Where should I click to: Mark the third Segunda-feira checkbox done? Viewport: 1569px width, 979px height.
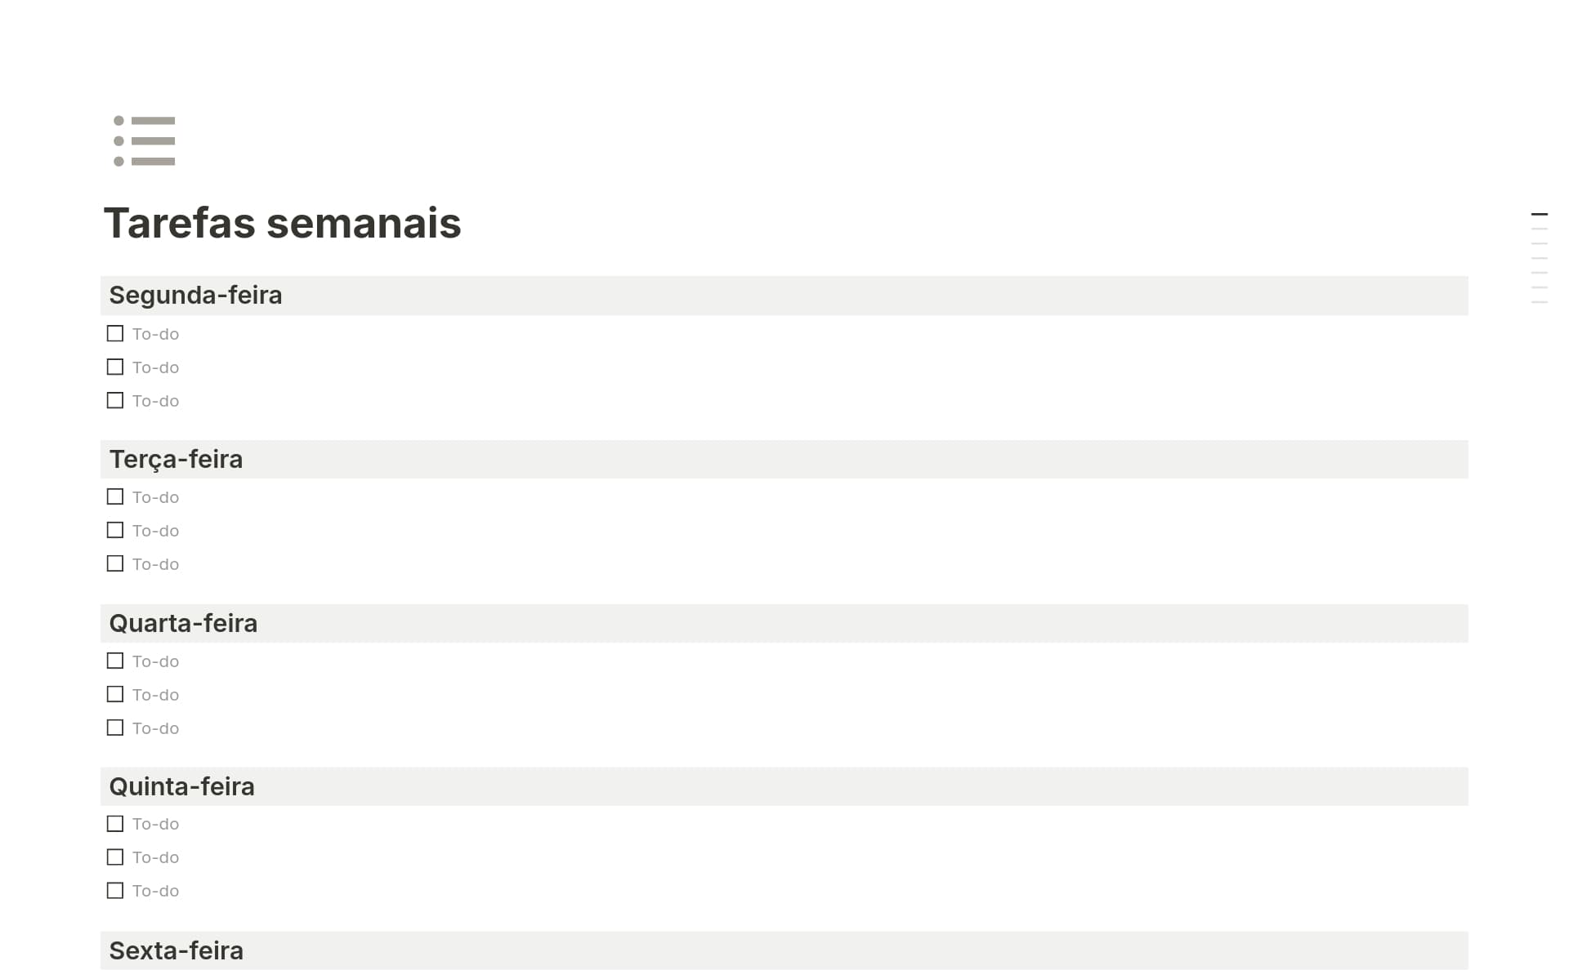click(115, 401)
